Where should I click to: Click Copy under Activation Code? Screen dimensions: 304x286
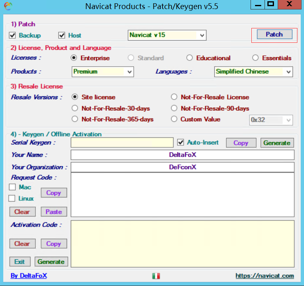[x=54, y=244]
